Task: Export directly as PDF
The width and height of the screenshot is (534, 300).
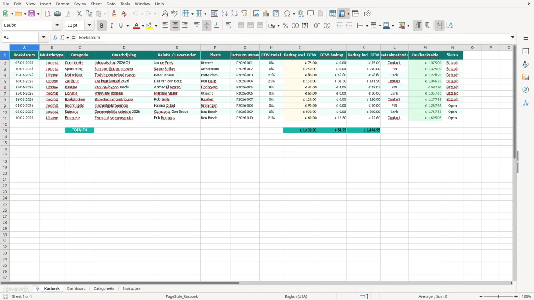Action: [x=48, y=14]
